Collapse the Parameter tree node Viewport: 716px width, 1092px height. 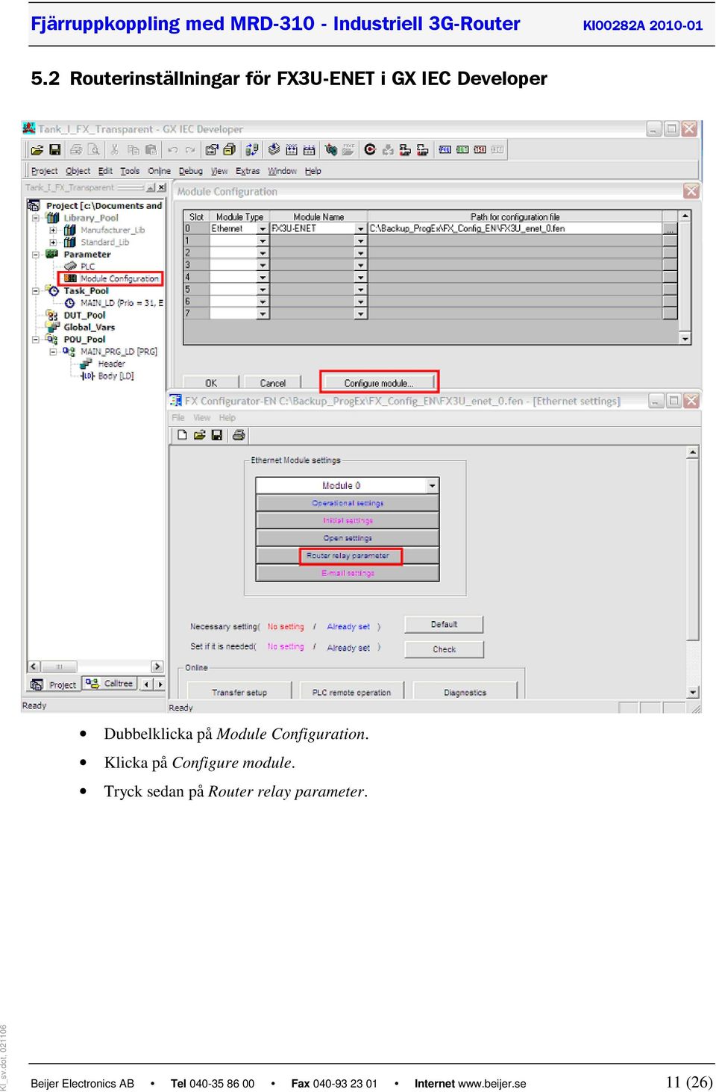(x=35, y=255)
